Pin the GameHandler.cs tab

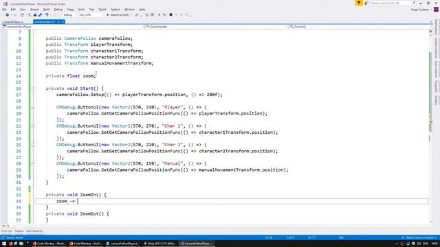[58, 22]
